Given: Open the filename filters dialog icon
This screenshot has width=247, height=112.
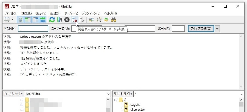Looking at the screenshot, I should [91, 20].
